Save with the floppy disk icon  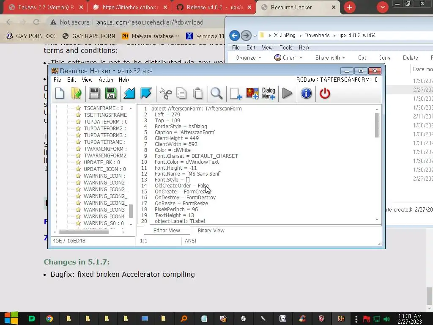click(94, 94)
